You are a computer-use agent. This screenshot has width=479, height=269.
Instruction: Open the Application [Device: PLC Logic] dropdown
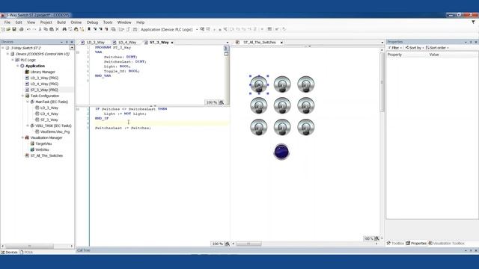click(x=197, y=30)
